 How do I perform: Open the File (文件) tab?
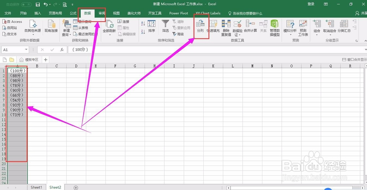pos(8,13)
